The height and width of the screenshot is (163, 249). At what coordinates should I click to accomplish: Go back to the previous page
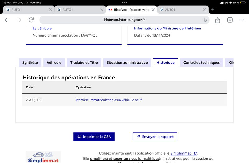tap(7, 20)
